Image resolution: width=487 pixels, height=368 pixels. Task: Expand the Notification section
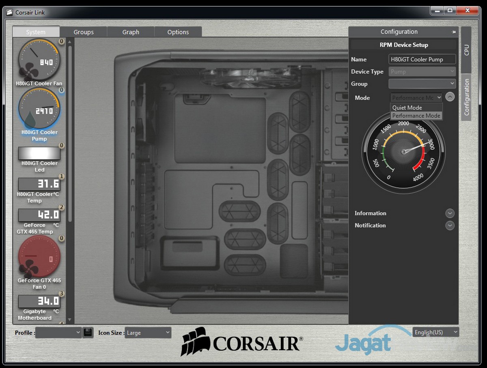pos(450,226)
